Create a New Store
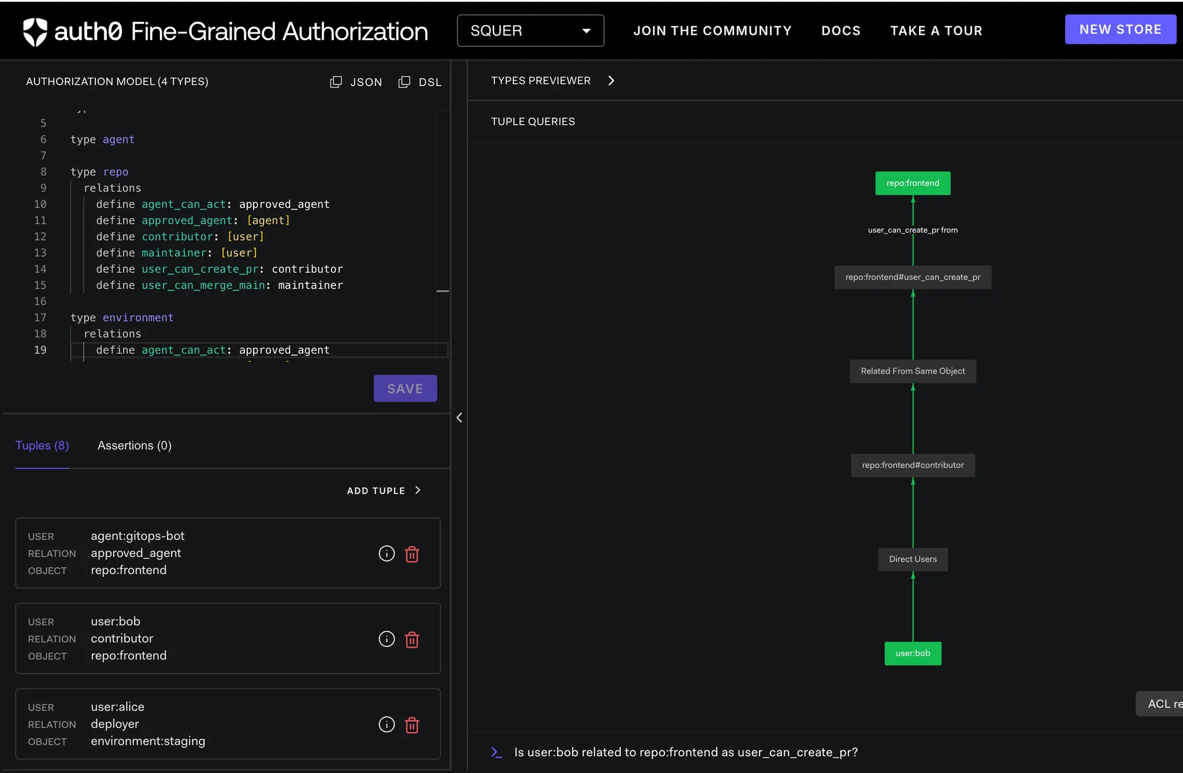 click(1120, 29)
